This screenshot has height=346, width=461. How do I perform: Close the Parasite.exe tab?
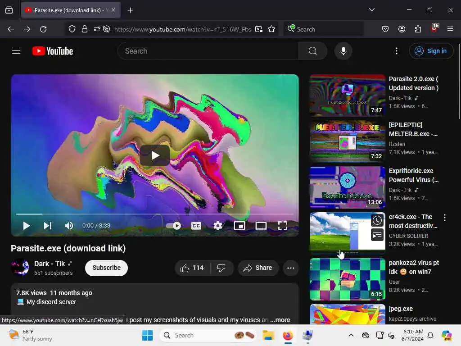(x=113, y=10)
